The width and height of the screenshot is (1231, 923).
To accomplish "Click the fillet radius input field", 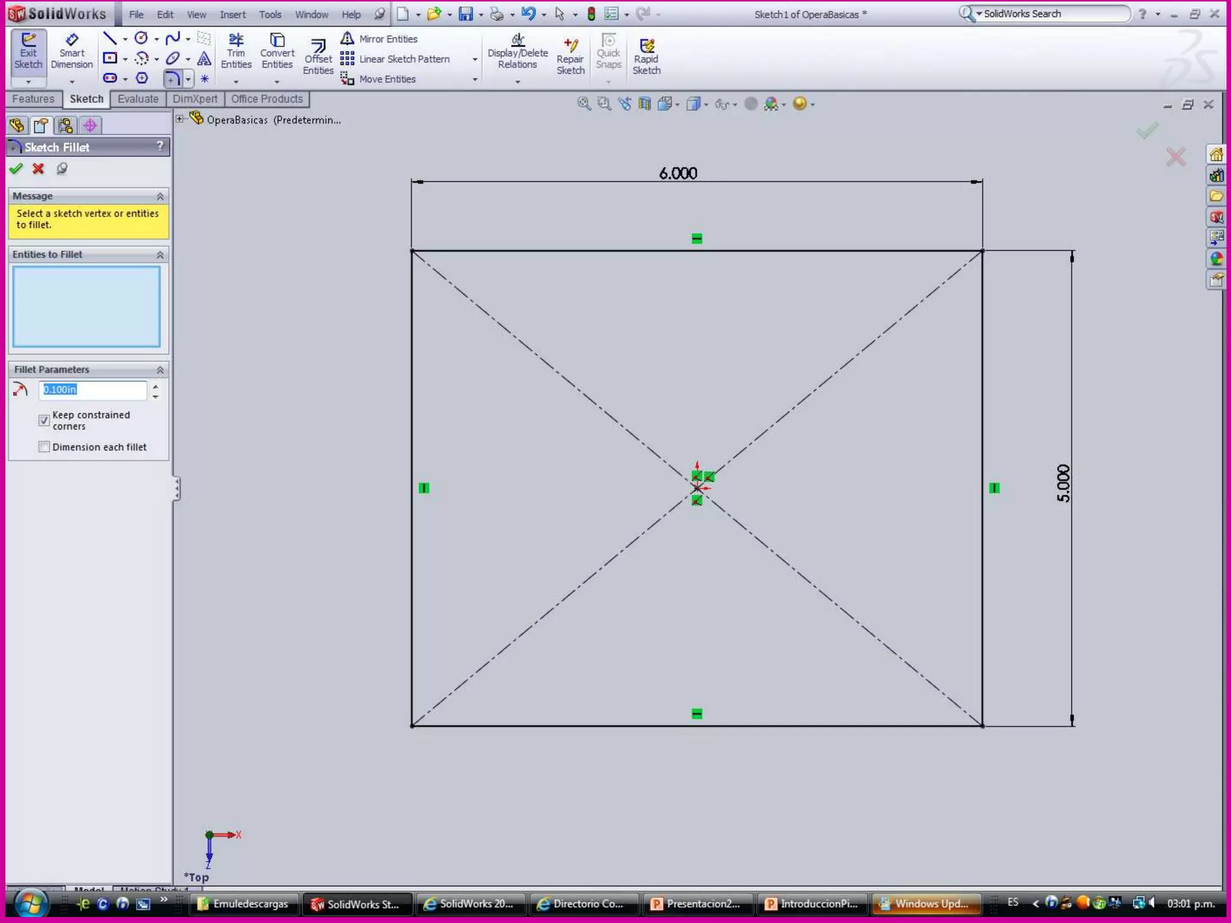I will point(93,390).
